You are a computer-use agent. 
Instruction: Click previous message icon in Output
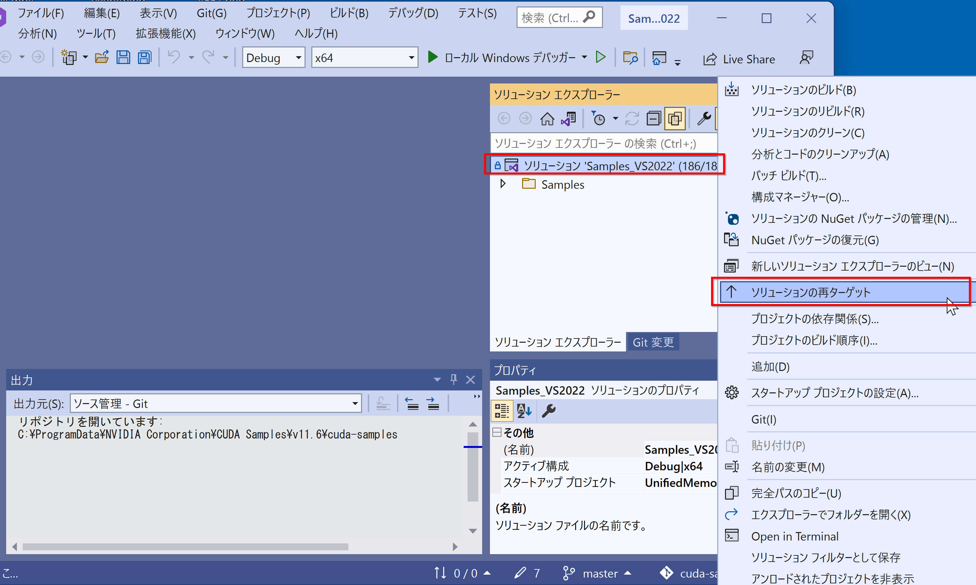point(412,404)
